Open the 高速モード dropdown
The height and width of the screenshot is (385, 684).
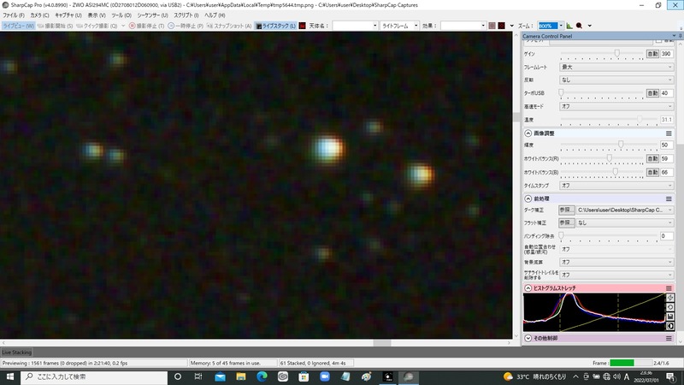coord(616,106)
